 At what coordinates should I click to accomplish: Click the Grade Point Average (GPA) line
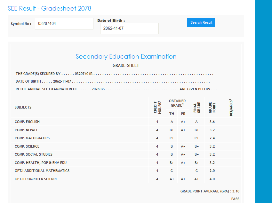(210, 191)
